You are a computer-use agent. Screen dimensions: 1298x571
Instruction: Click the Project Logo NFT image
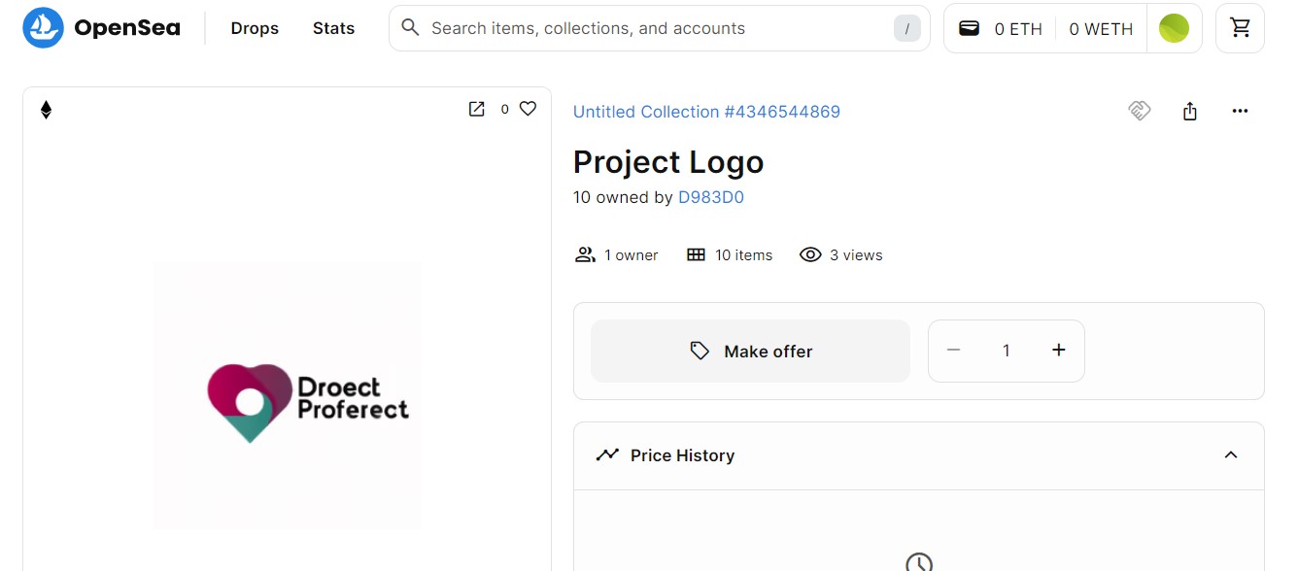(x=287, y=394)
